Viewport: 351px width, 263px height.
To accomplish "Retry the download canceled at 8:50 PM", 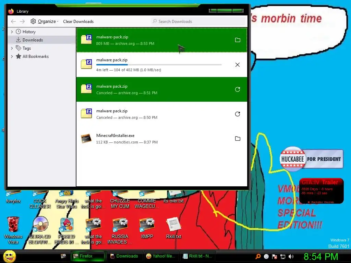I will coord(238,114).
